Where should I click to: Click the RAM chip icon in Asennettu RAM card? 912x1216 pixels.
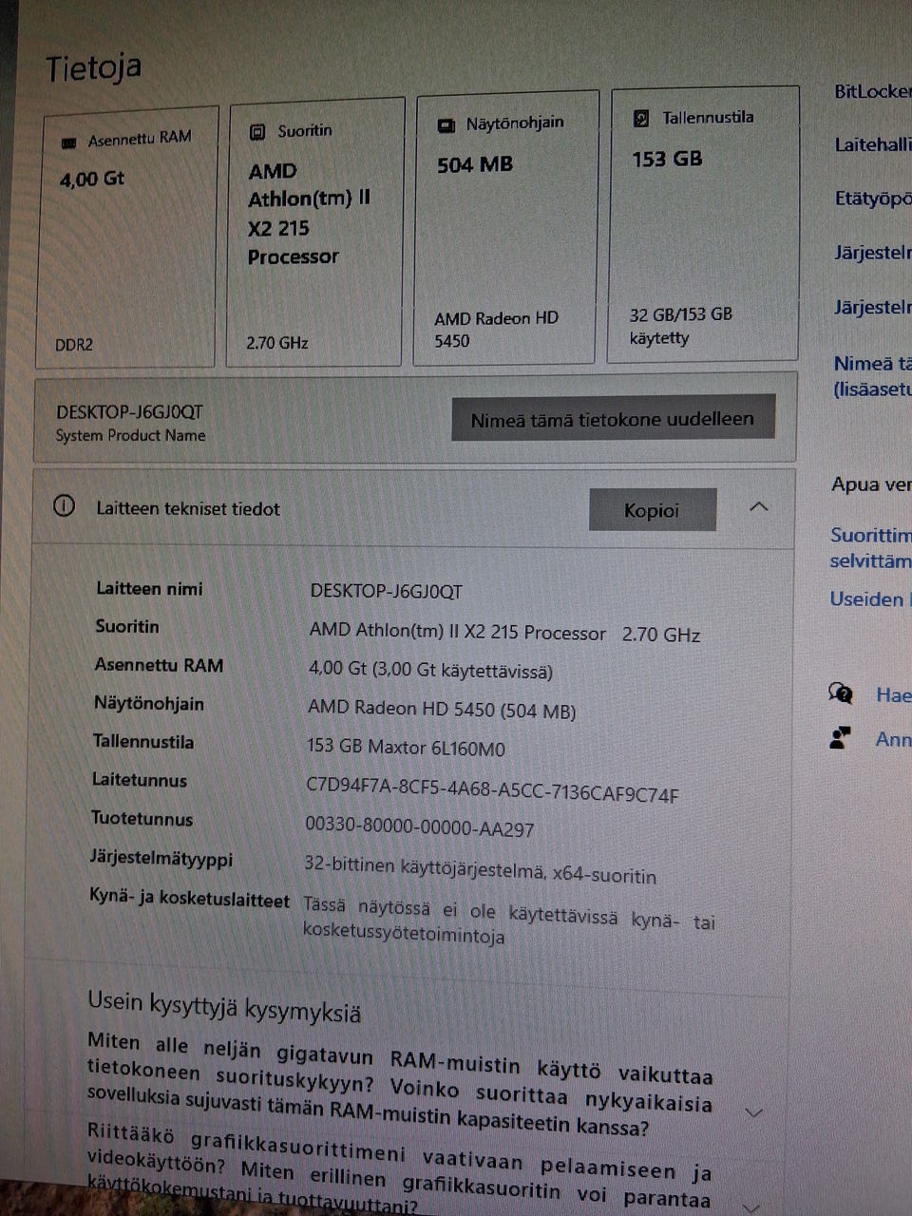(x=68, y=142)
